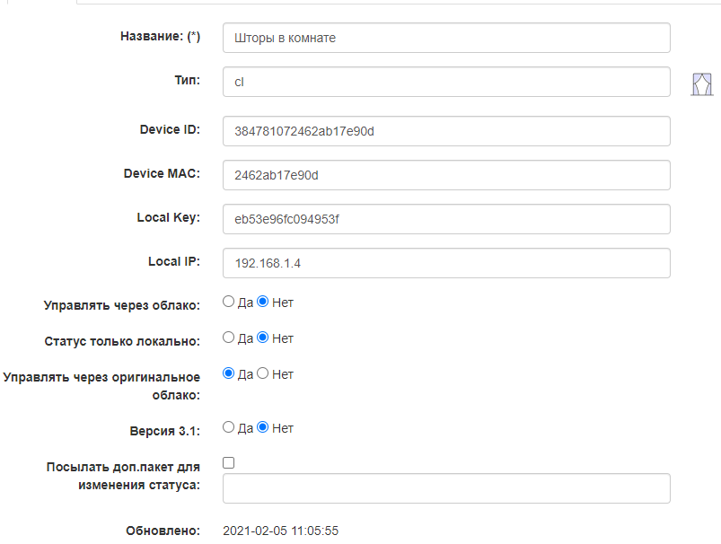Select "Нет" for Управлять через облако
This screenshot has height=544, width=721.
pyautogui.click(x=263, y=303)
